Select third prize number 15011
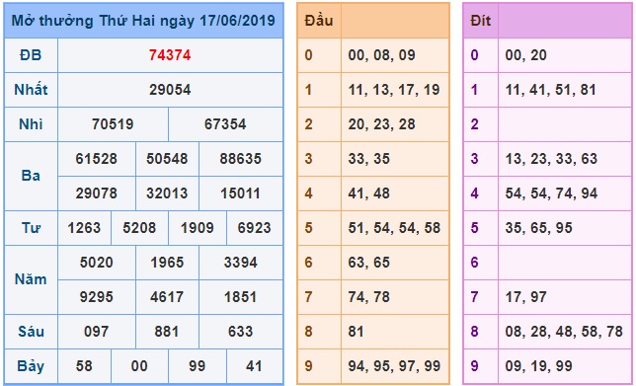The height and width of the screenshot is (386, 636). (241, 193)
